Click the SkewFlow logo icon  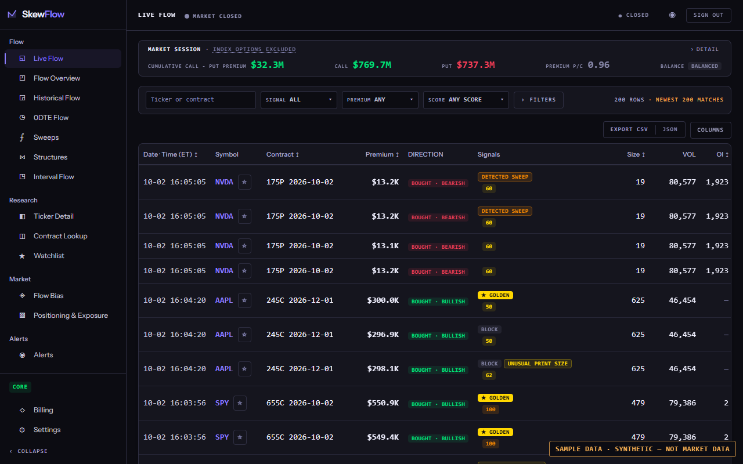[x=12, y=14]
